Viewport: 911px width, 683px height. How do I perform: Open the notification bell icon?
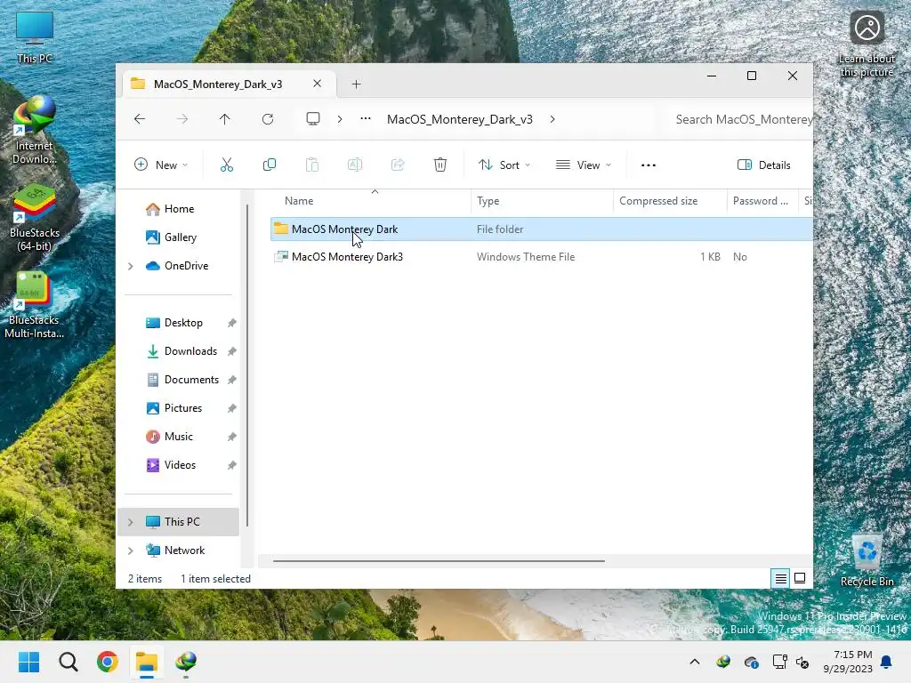tap(887, 662)
